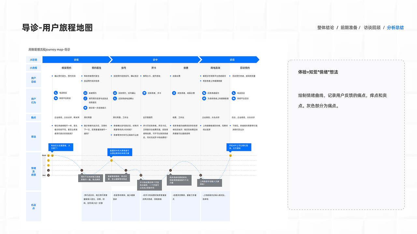417x234 pixels.
Task: Expand the 诊前 stage arrow header
Action: [x=77, y=59]
